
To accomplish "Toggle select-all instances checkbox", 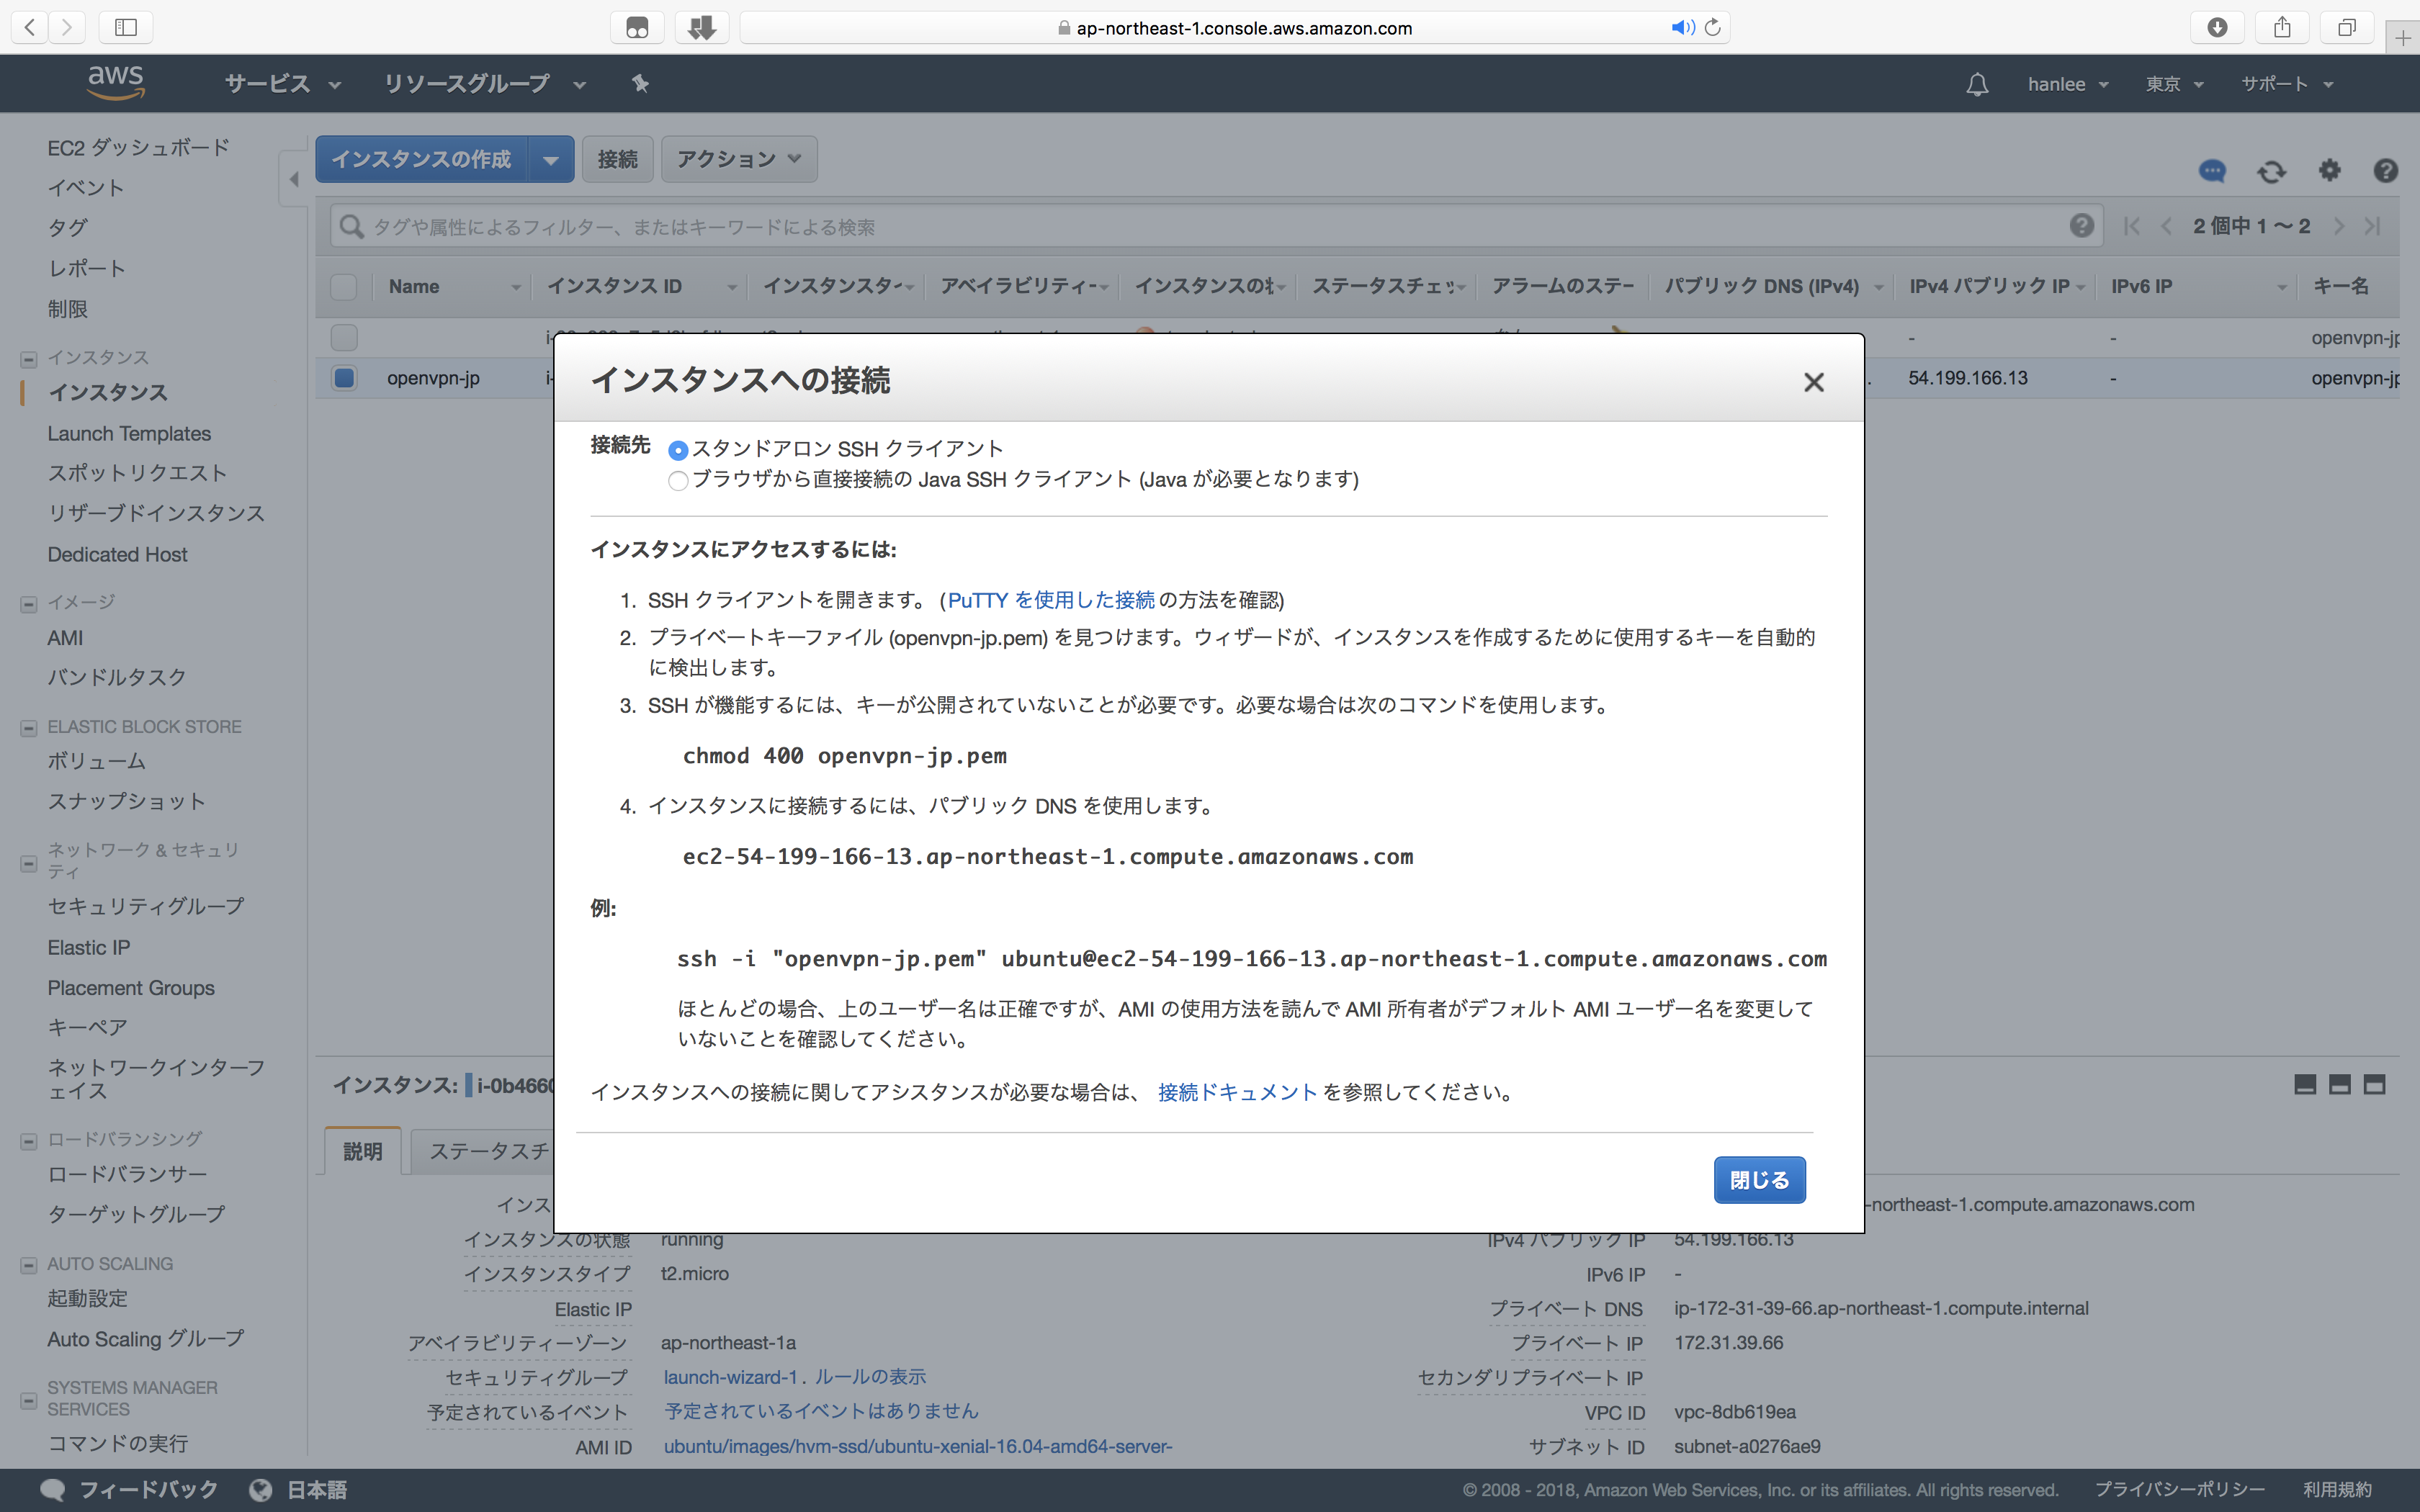I will tap(344, 287).
